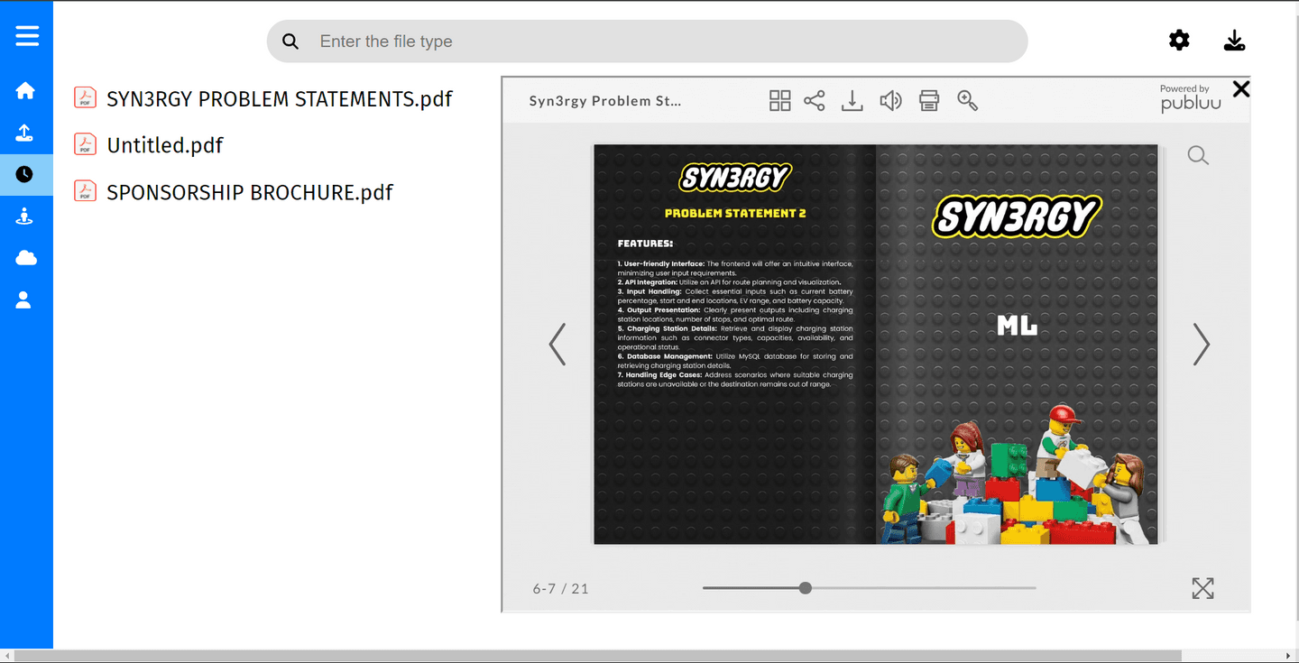This screenshot has width=1299, height=663.
Task: Open SYN3RGY PROBLEM STATEMENTS.pdf
Action: (280, 98)
